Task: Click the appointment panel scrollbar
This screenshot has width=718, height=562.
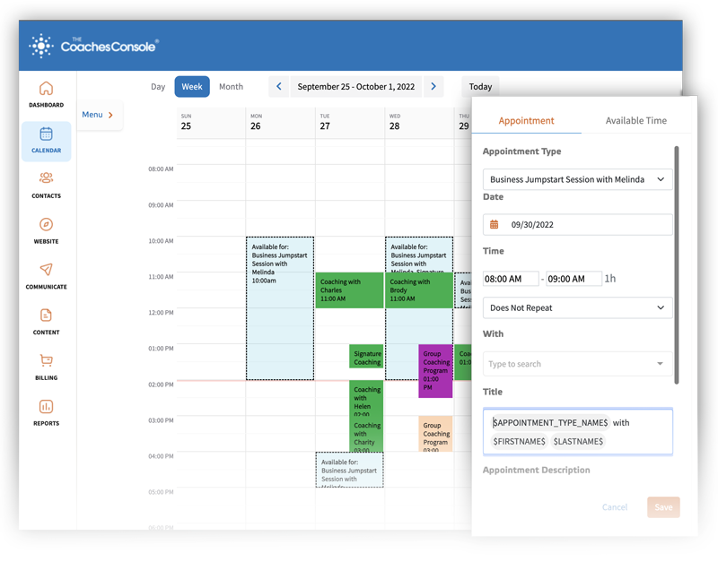Action: coord(677,265)
